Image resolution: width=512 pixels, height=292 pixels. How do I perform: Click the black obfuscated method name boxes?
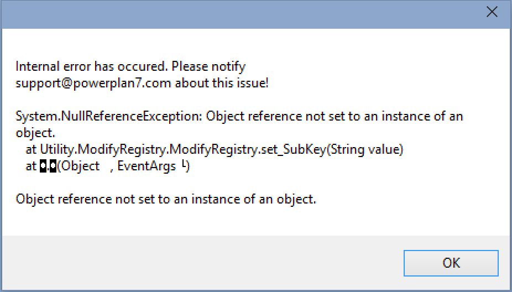click(x=48, y=166)
